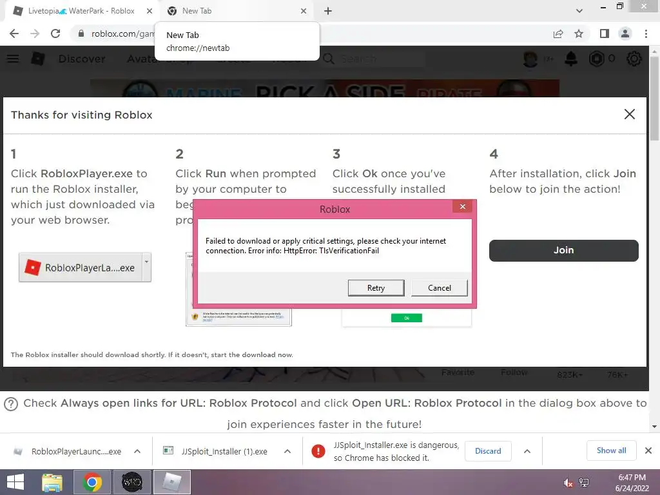Image resolution: width=660 pixels, height=495 pixels.
Task: Close the Roblox error dialog
Action: click(463, 207)
